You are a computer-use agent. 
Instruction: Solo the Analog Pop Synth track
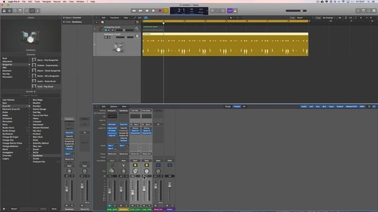point(109,30)
